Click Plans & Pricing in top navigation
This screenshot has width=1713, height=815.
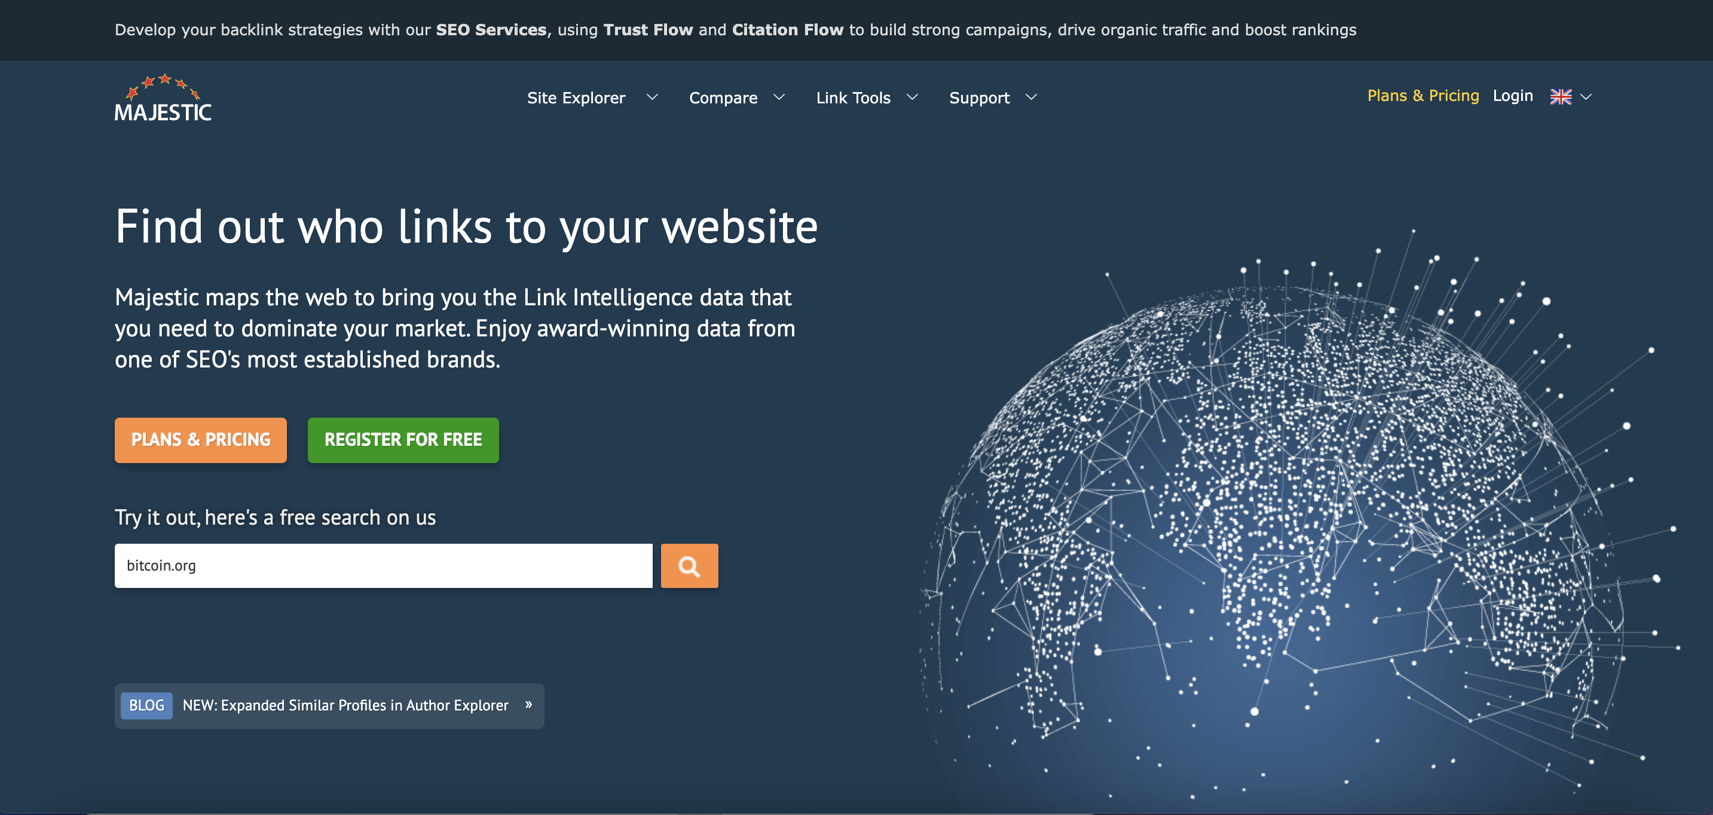point(1423,96)
